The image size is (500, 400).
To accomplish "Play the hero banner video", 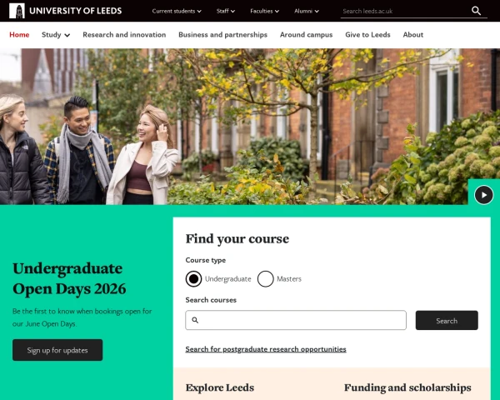I will (x=483, y=194).
